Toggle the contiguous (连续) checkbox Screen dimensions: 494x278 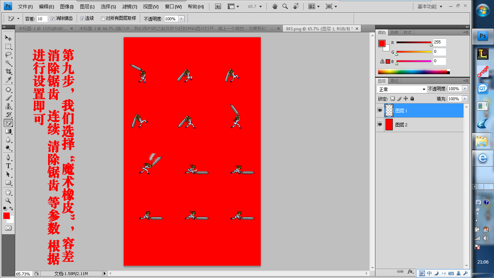82,18
